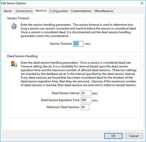This screenshot has height=142, width=146.
Task: Click the stopwatch Session Timeout icon
Action: 14,26
